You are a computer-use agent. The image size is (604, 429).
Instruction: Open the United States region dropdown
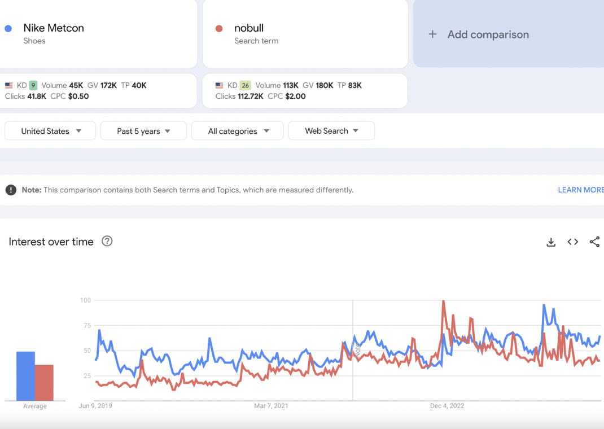pyautogui.click(x=50, y=131)
